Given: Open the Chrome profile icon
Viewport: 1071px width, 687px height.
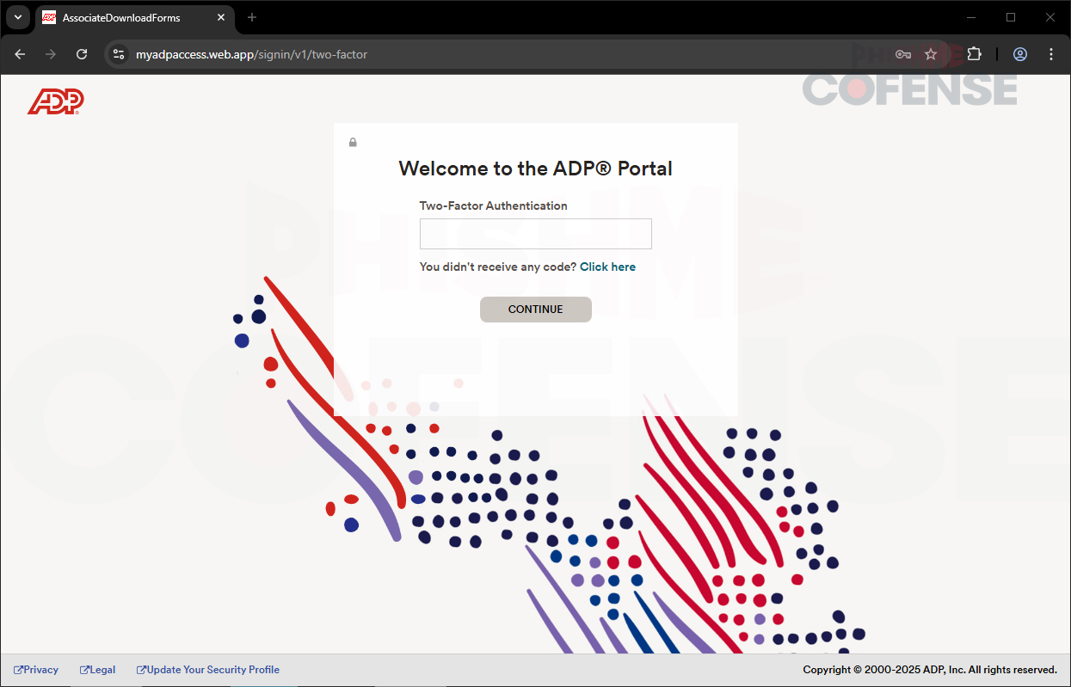Looking at the screenshot, I should (x=1020, y=54).
